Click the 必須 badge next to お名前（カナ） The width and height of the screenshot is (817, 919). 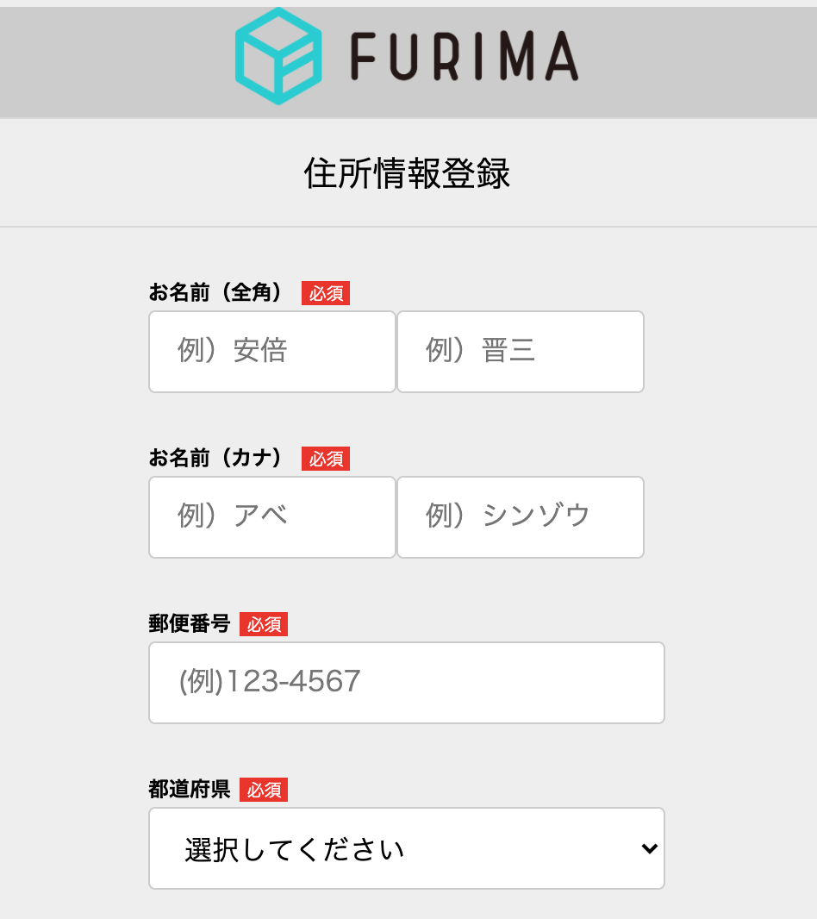point(325,459)
